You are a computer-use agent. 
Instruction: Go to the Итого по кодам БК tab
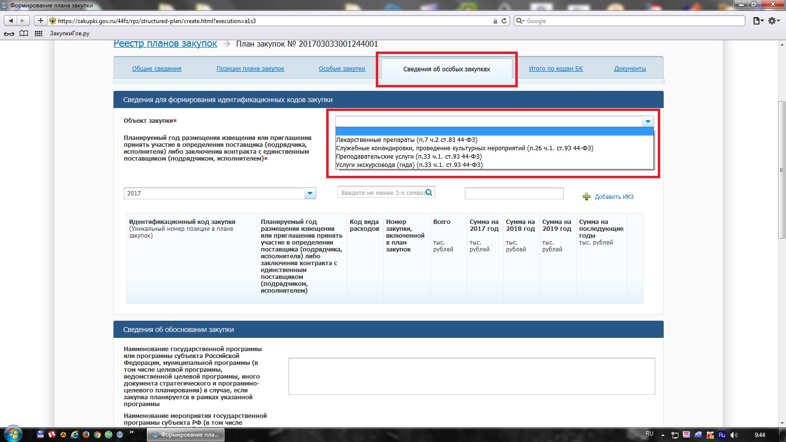(556, 69)
